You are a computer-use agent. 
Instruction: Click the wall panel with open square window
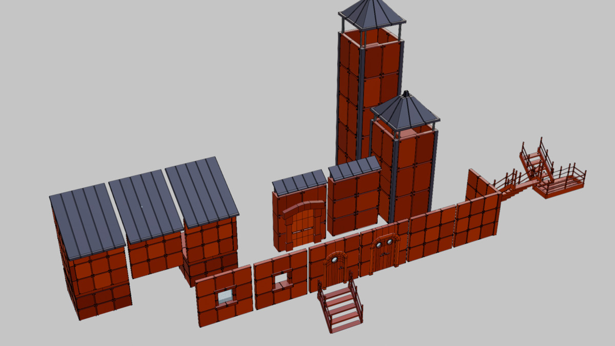280,279
